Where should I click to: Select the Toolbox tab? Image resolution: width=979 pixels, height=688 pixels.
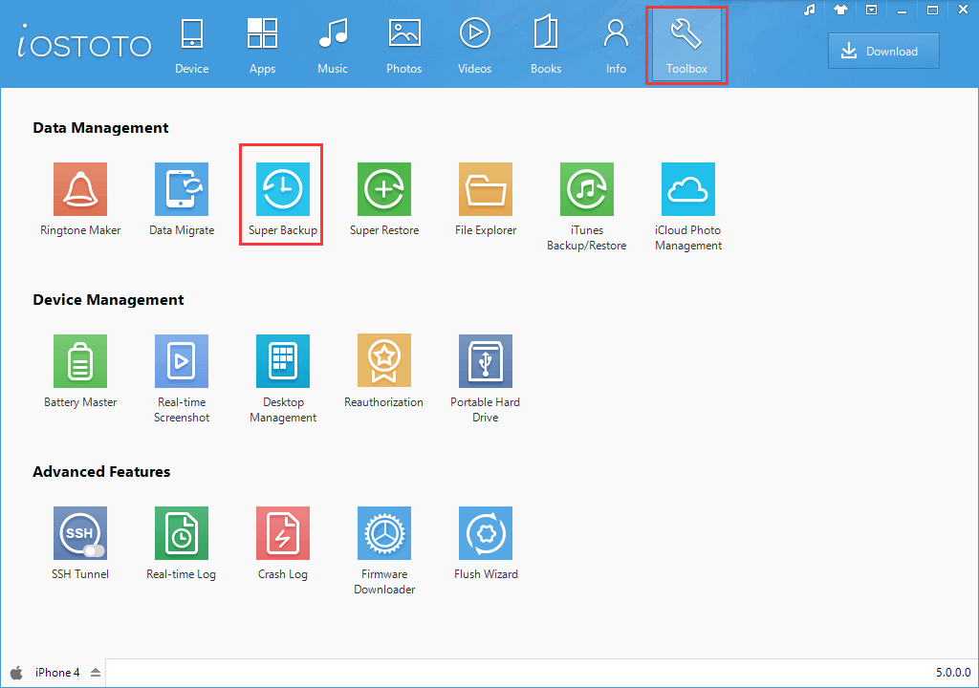pos(686,46)
